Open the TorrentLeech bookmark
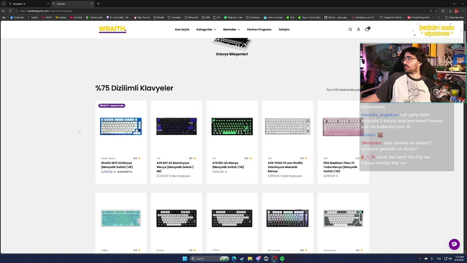The image size is (467, 263). coord(94,18)
